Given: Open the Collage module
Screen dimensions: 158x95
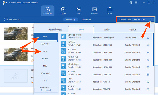Looking at the screenshot, I should tap(95, 11).
